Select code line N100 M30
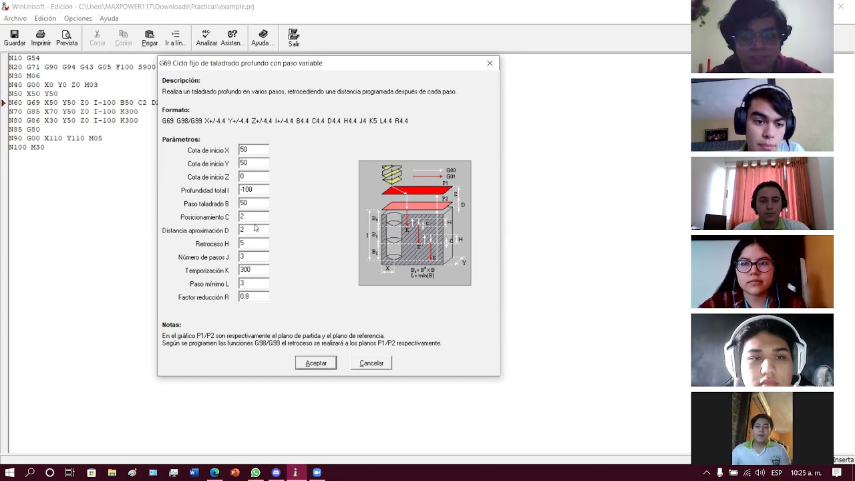The height and width of the screenshot is (481, 855). point(27,147)
